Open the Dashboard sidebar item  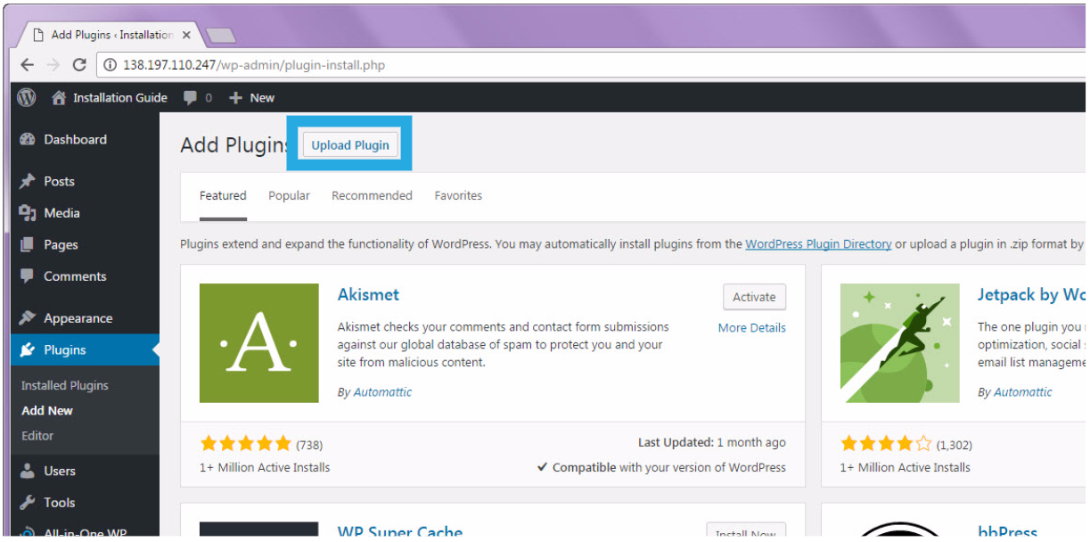tap(75, 140)
